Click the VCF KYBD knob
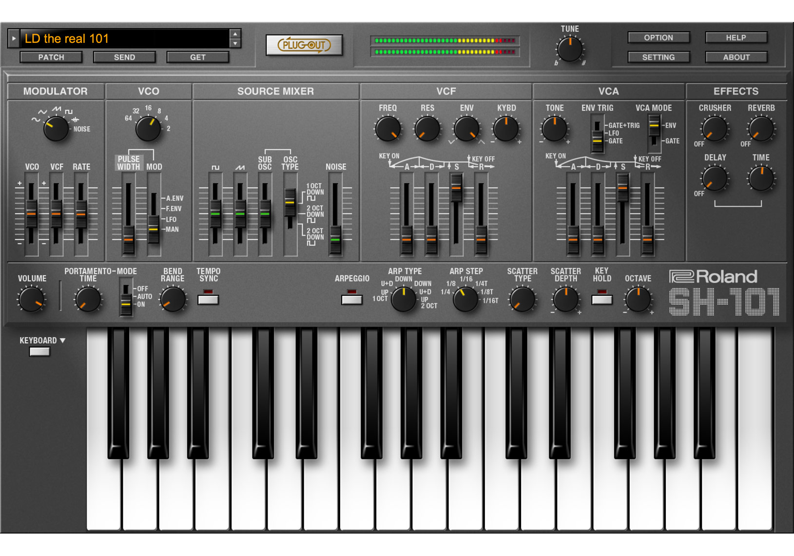 (506, 129)
